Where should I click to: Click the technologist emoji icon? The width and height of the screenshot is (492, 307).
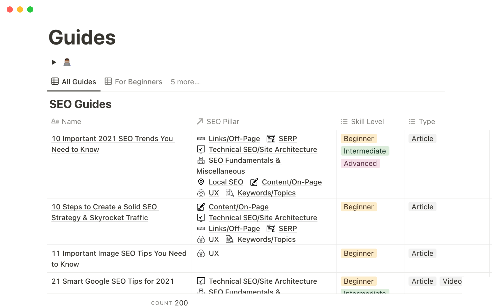point(67,62)
